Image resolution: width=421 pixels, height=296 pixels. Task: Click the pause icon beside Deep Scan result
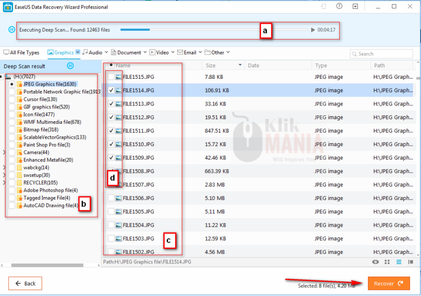[x=70, y=66]
